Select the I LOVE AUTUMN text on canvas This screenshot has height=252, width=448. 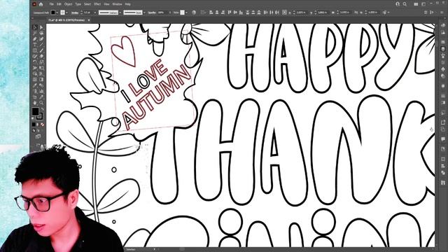(x=155, y=94)
